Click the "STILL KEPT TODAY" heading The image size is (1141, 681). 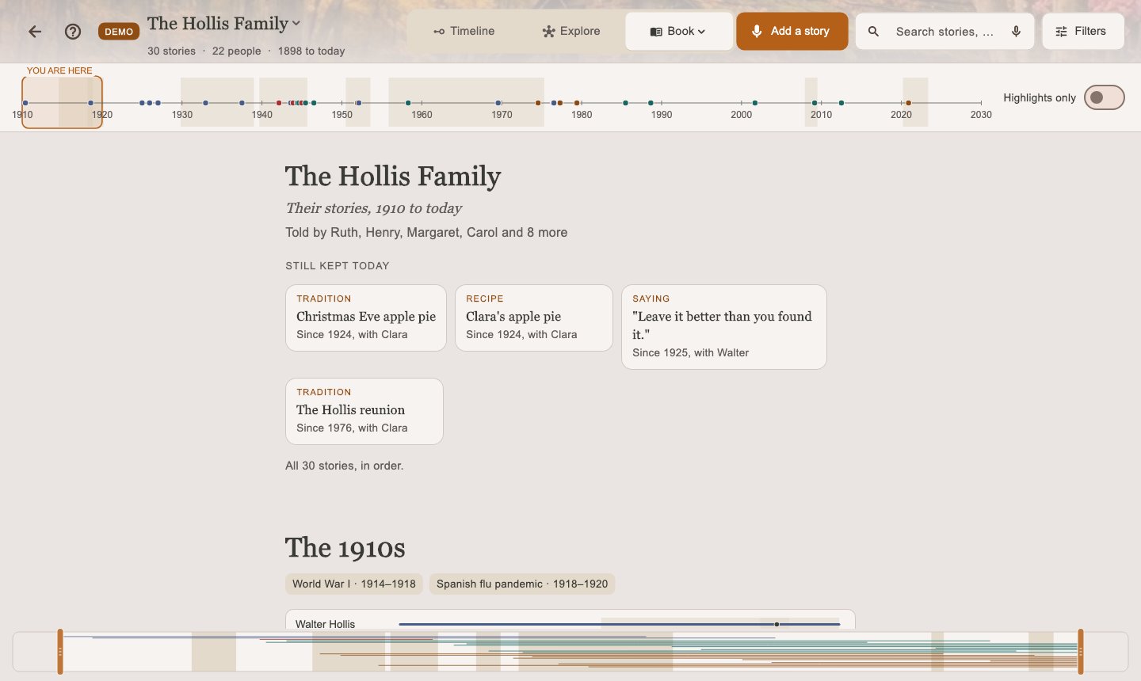tap(338, 266)
